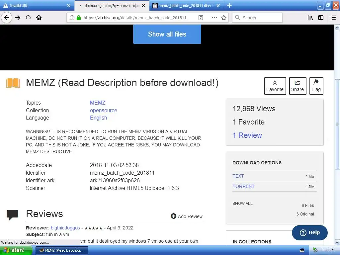Open the Firefox hamburger menu
The height and width of the screenshot is (255, 340).
[x=333, y=18]
